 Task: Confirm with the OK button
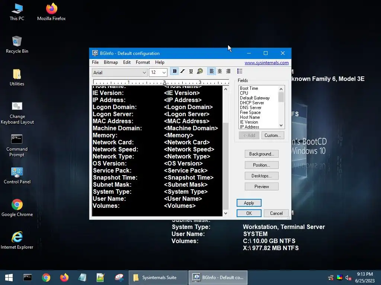pos(249,213)
